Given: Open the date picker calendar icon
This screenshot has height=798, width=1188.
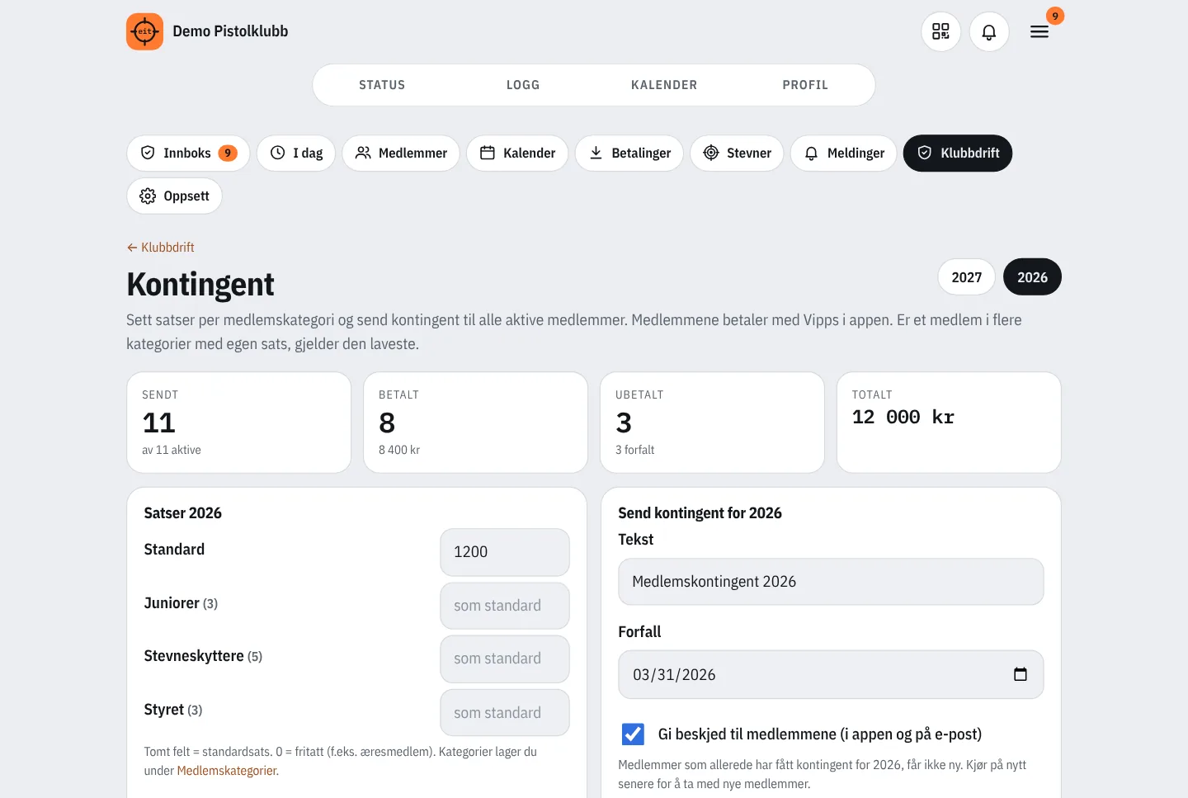Looking at the screenshot, I should point(1021,674).
